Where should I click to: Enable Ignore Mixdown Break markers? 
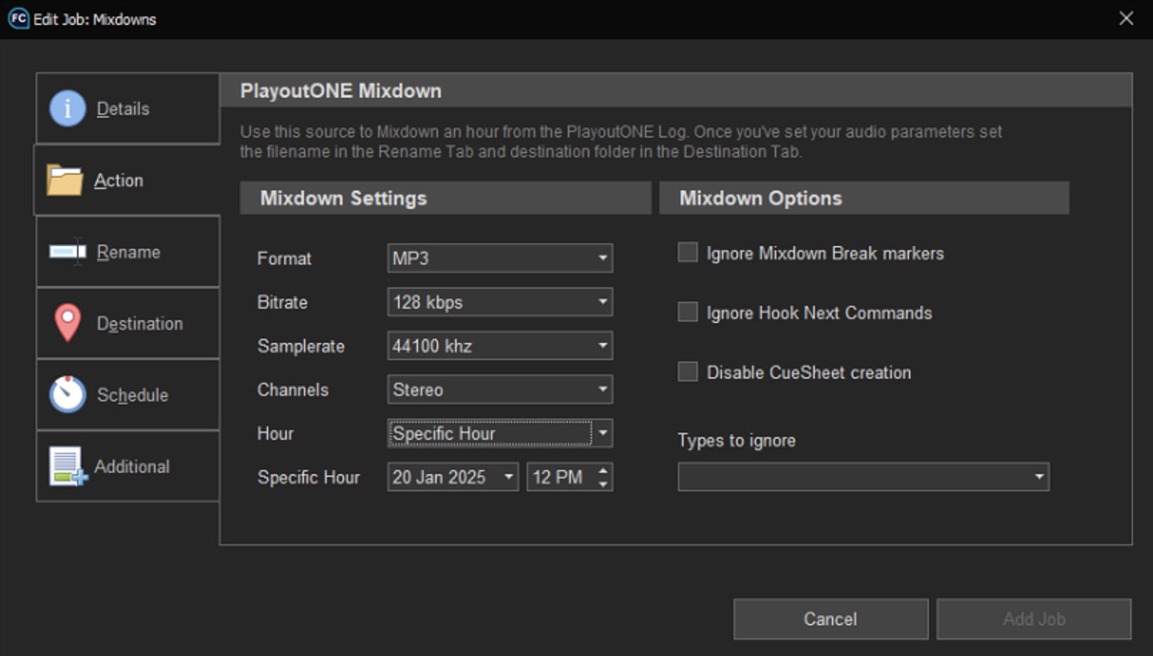click(x=688, y=252)
